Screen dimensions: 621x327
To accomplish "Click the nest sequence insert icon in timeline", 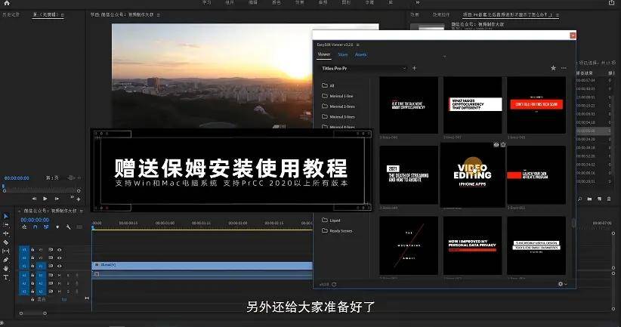I will (25, 227).
